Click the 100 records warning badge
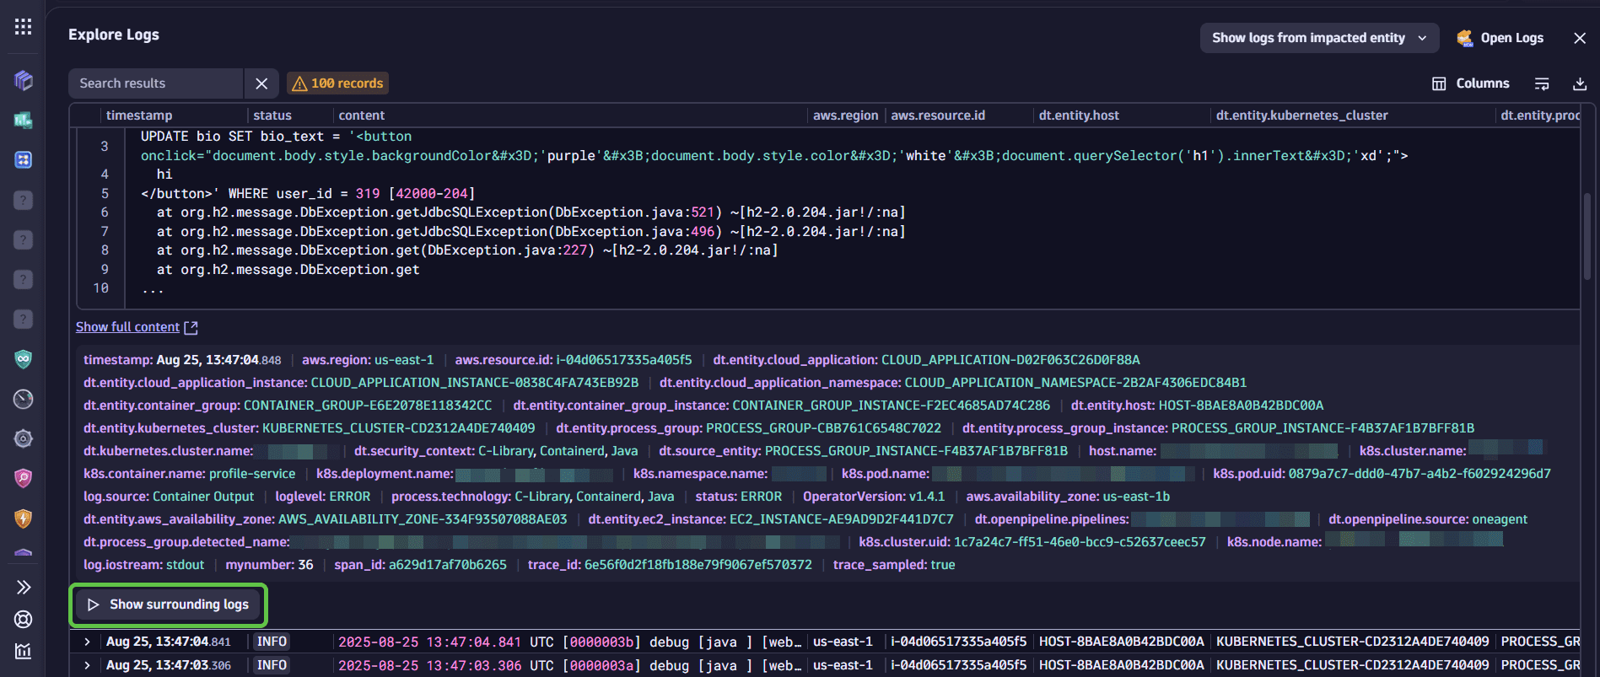This screenshot has width=1600, height=677. 337,83
